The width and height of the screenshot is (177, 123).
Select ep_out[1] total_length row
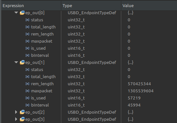[89, 77]
